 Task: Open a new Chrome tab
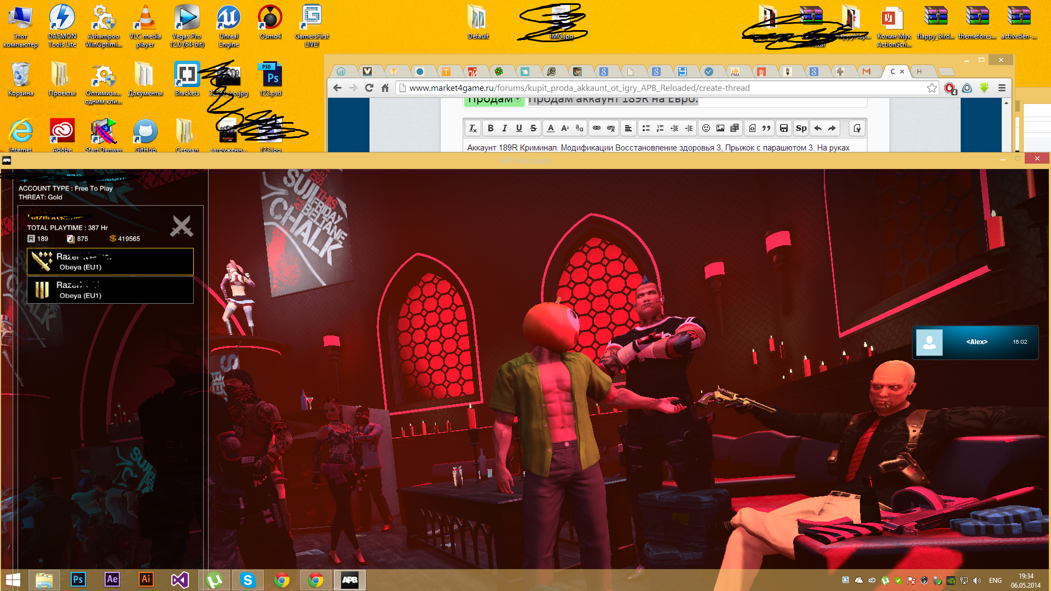pyautogui.click(x=946, y=72)
